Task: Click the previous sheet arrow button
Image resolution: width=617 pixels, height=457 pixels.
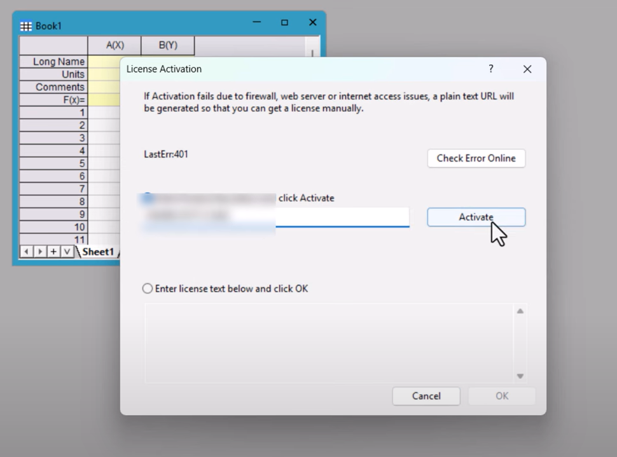Action: point(26,252)
